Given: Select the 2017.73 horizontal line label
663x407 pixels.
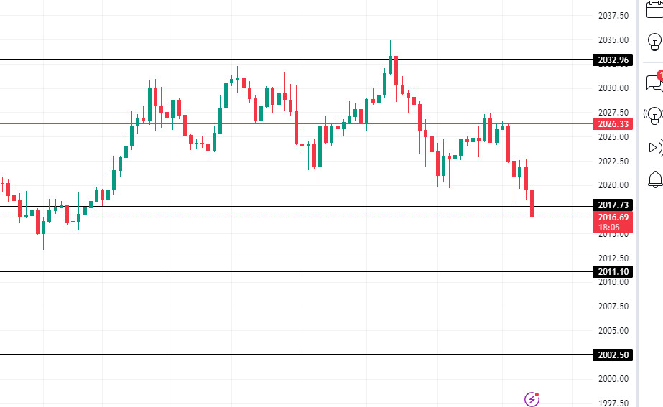Looking at the screenshot, I should [x=613, y=207].
